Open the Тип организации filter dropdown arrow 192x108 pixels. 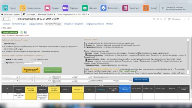click(x=15, y=81)
